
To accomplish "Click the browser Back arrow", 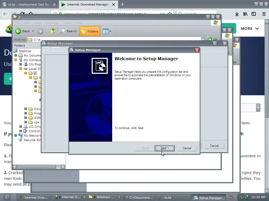I will [x=5, y=14].
